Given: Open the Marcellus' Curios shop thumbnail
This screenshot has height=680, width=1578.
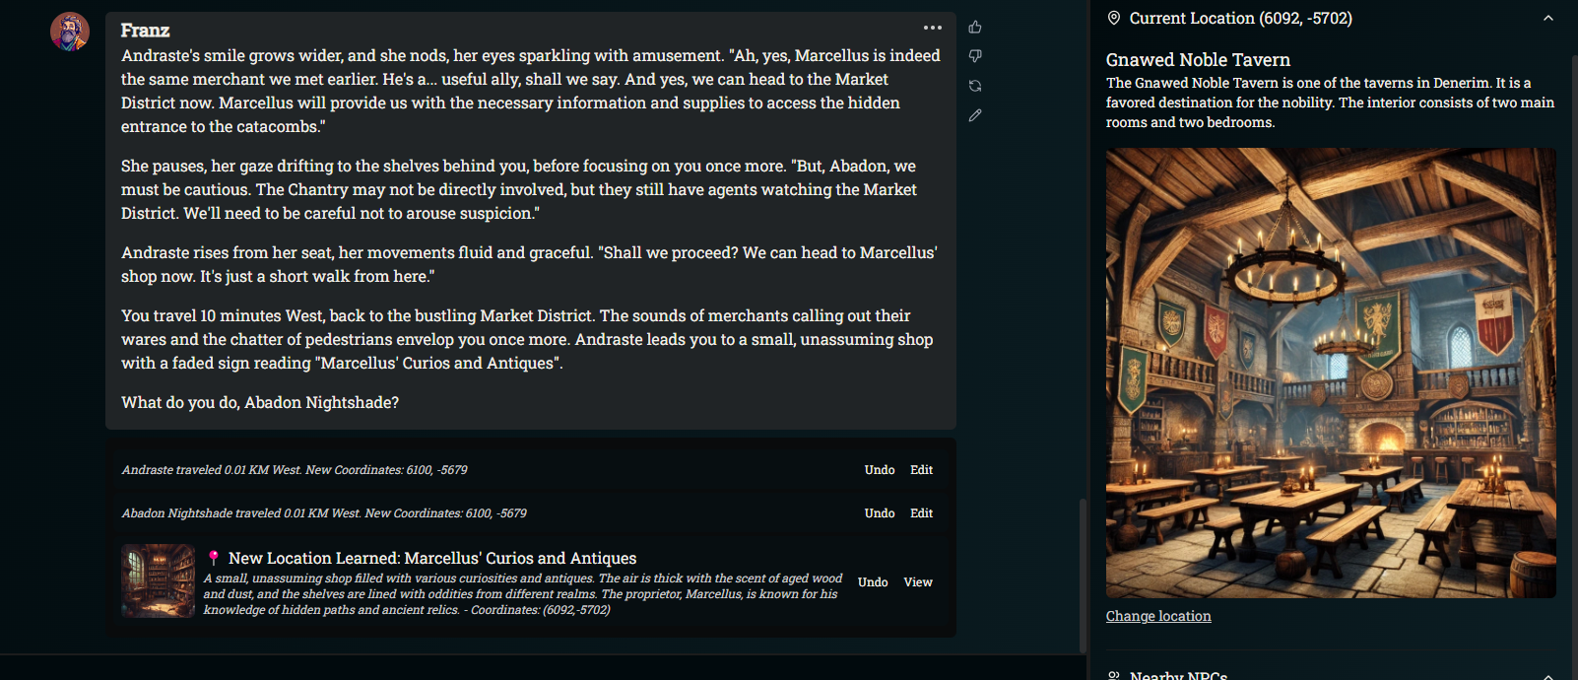Looking at the screenshot, I should click(x=158, y=581).
